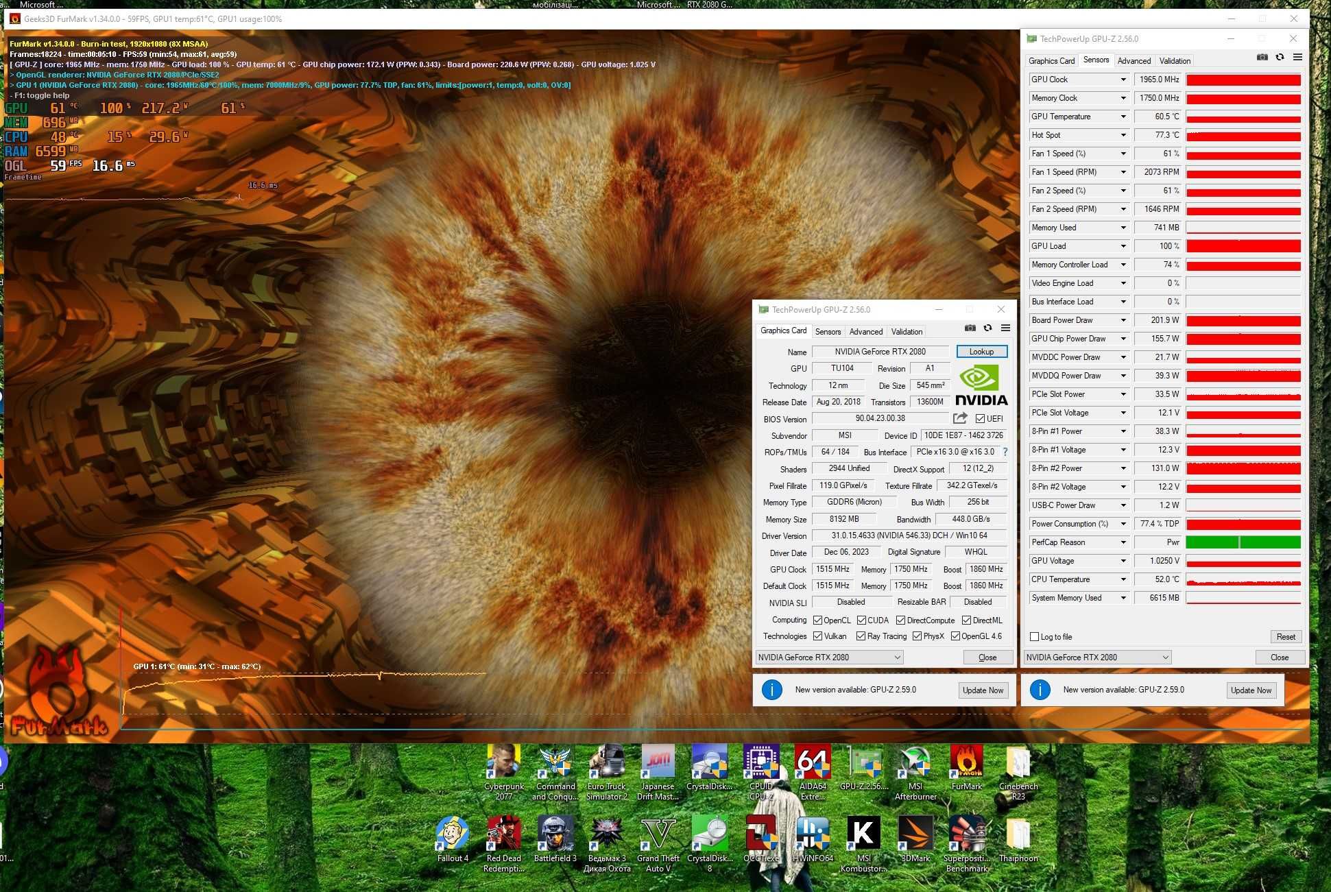This screenshot has width=1331, height=892.
Task: Click refresh icon in GPU-Z Sensors window
Action: pyautogui.click(x=1280, y=58)
